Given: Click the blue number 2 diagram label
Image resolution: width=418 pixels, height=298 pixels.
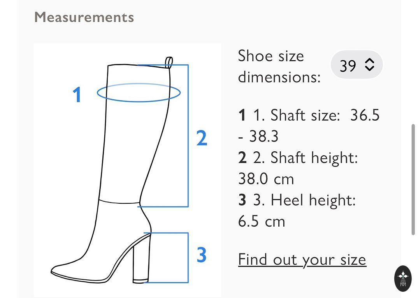Looking at the screenshot, I should pos(202,139).
